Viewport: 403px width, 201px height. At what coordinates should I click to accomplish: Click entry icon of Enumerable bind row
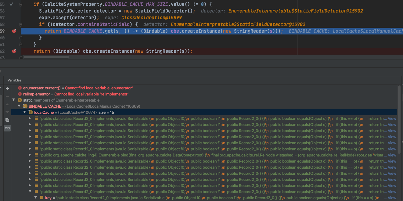point(37,155)
